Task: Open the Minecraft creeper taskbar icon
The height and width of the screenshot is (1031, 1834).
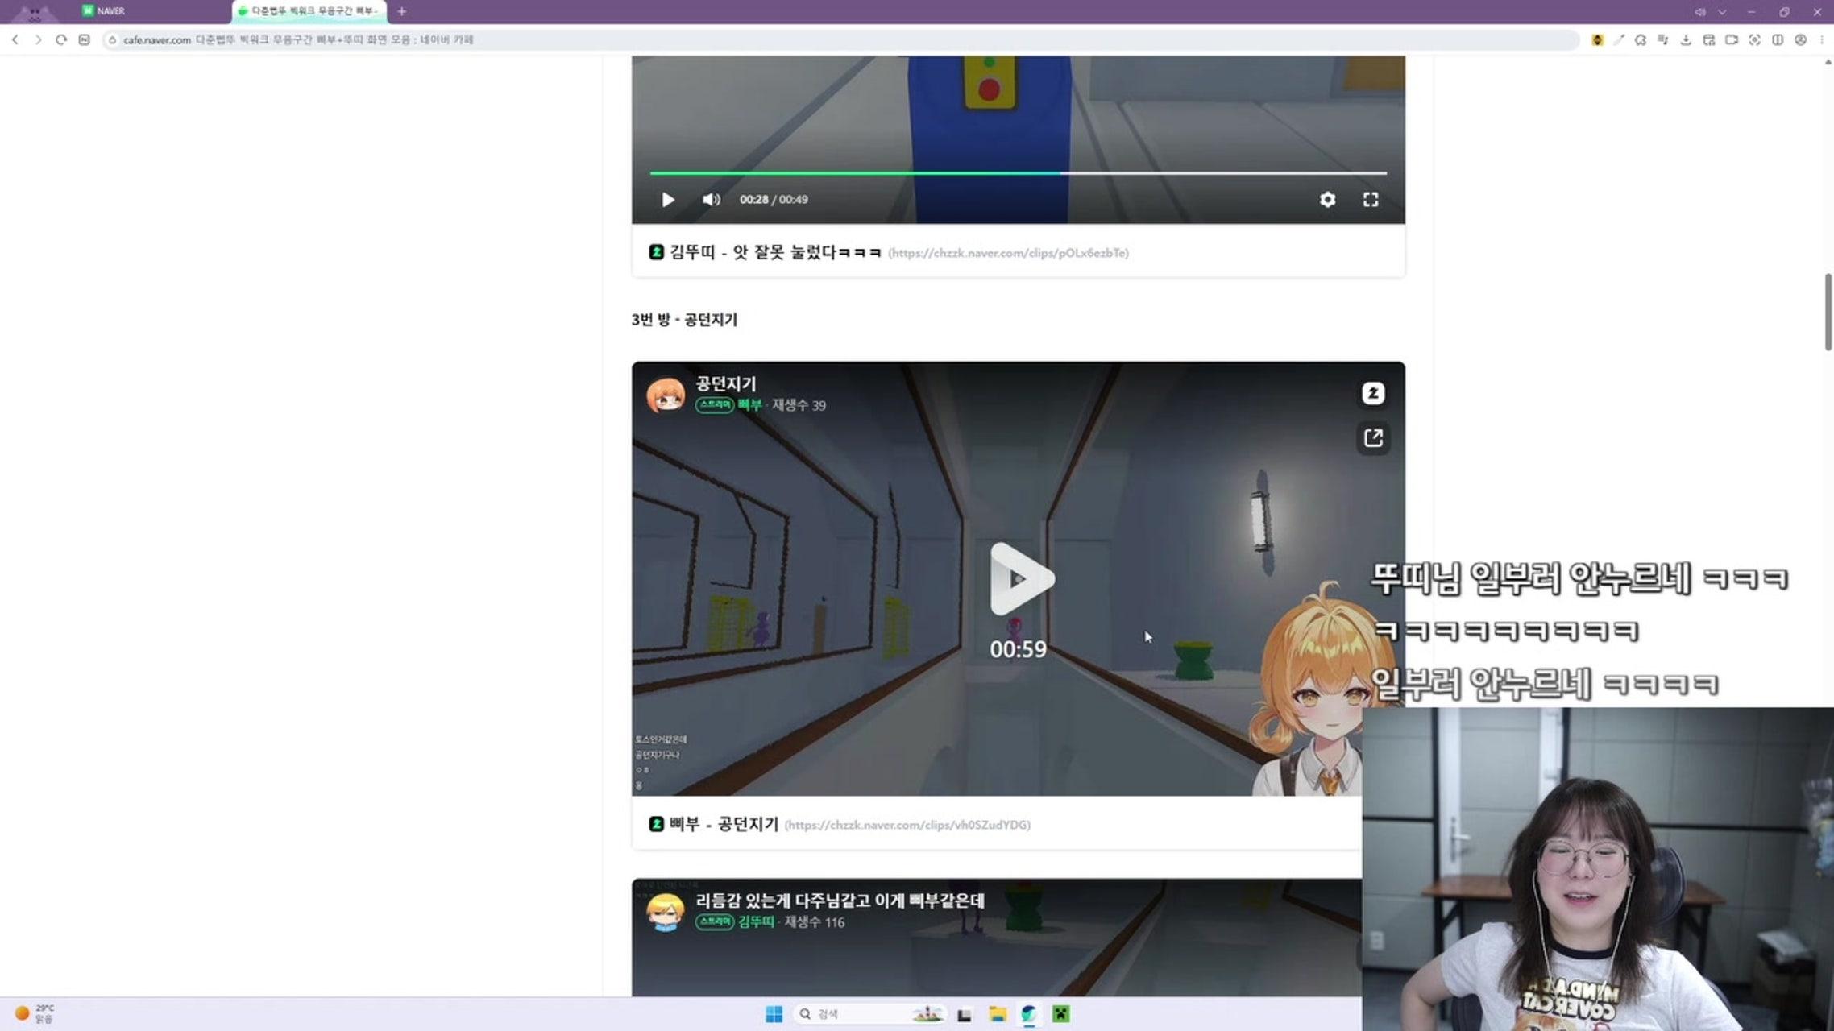Action: [x=1061, y=1014]
